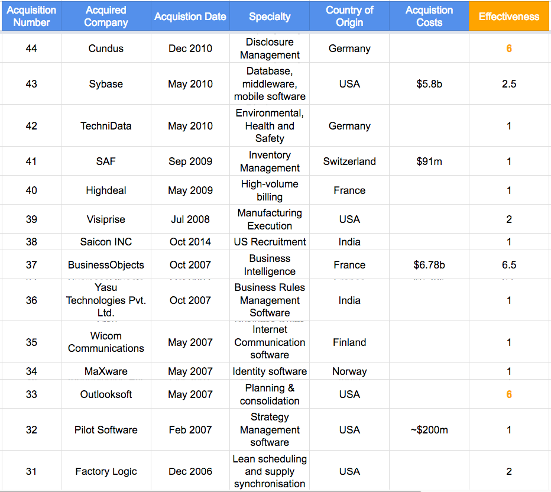The height and width of the screenshot is (492, 551).
Task: Select the Acquired Company header cell
Action: [106, 16]
